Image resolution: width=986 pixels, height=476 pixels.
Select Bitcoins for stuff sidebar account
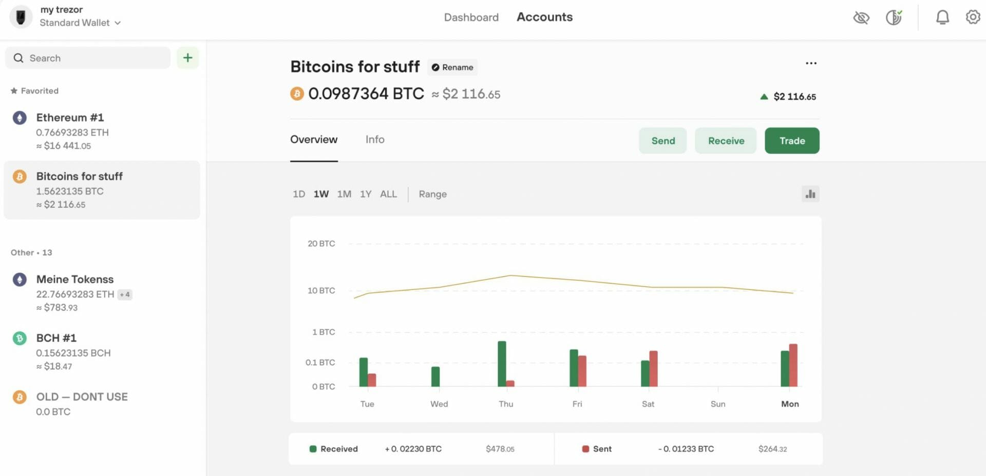pyautogui.click(x=102, y=190)
